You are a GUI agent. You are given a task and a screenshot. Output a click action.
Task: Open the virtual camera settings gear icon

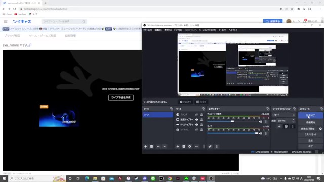point(320,129)
